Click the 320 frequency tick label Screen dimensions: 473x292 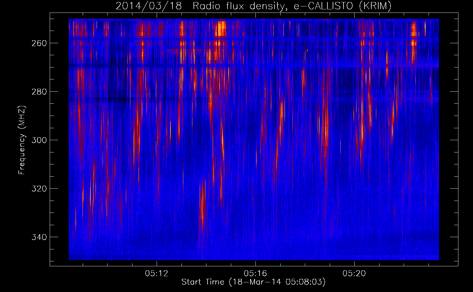[39, 189]
